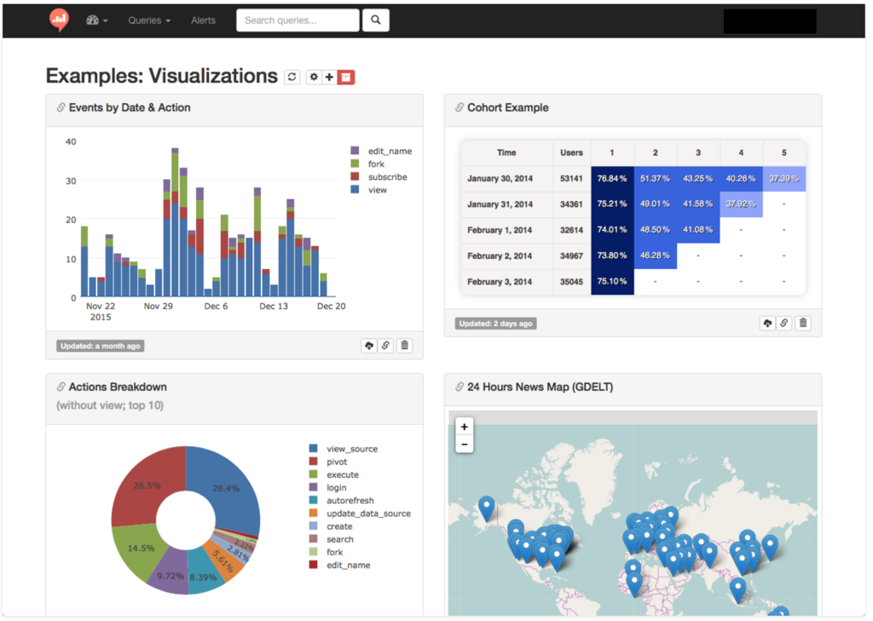Delete the Events by Date & Action widget
The image size is (873, 621).
point(405,346)
